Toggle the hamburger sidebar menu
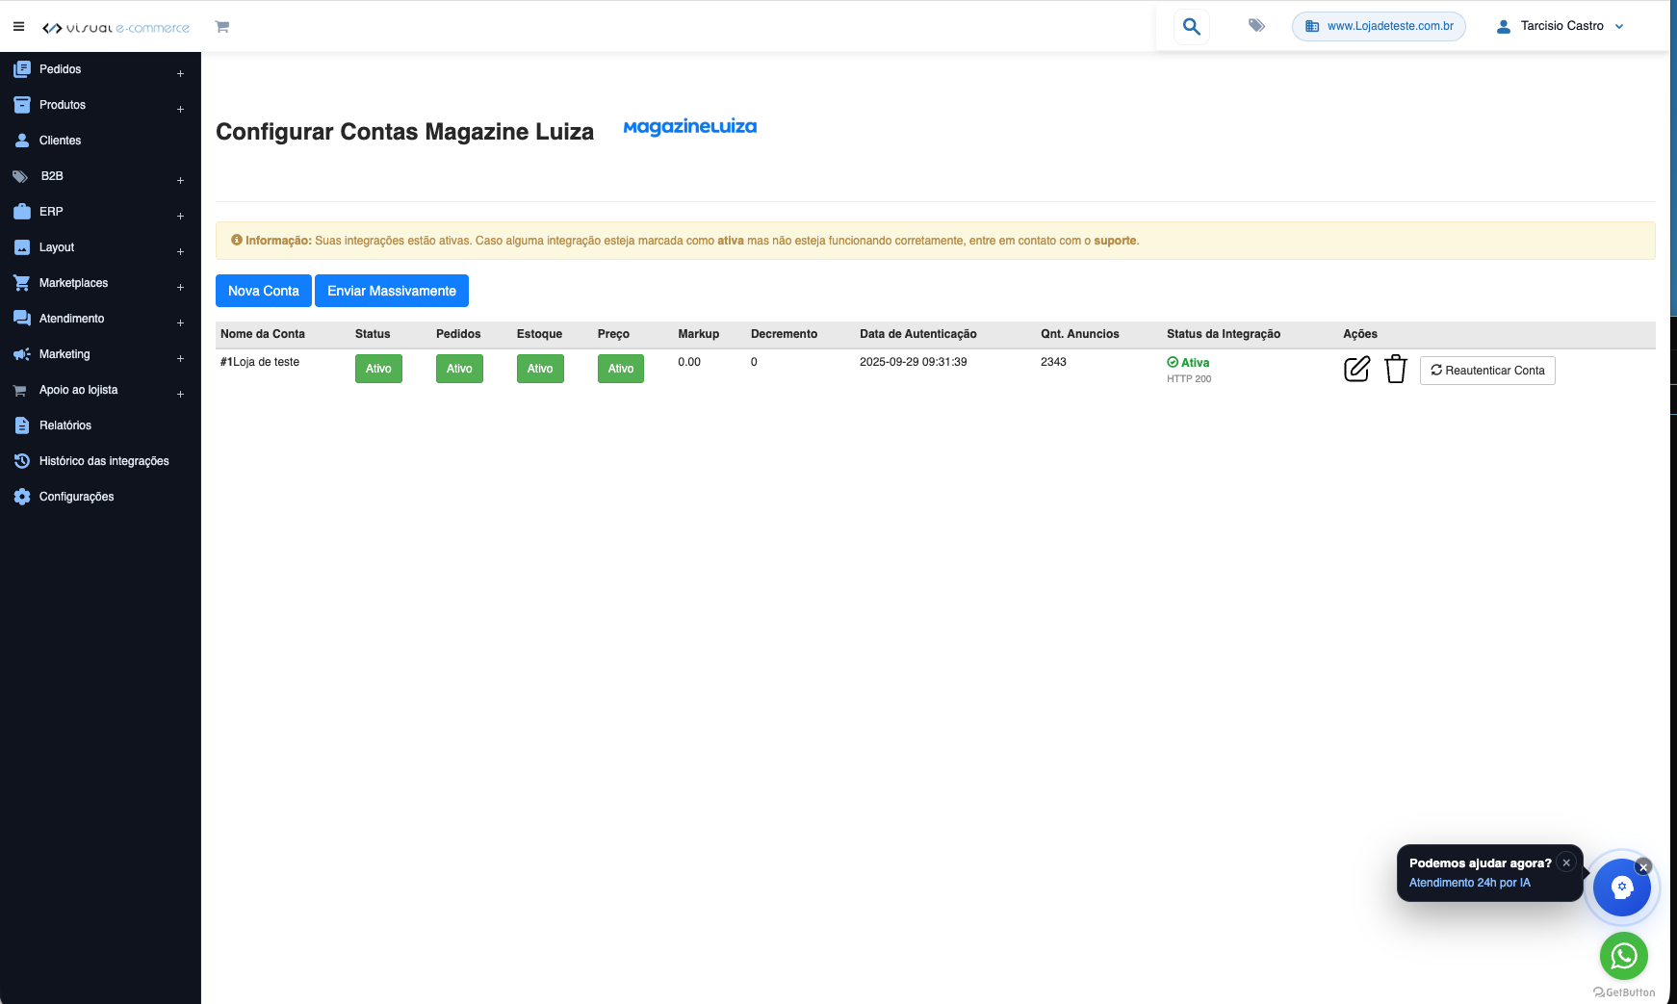Image resolution: width=1677 pixels, height=1004 pixels. point(18,27)
